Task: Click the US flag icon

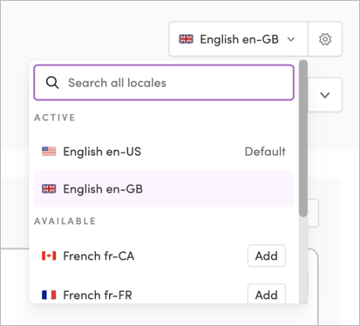Action: pos(49,152)
